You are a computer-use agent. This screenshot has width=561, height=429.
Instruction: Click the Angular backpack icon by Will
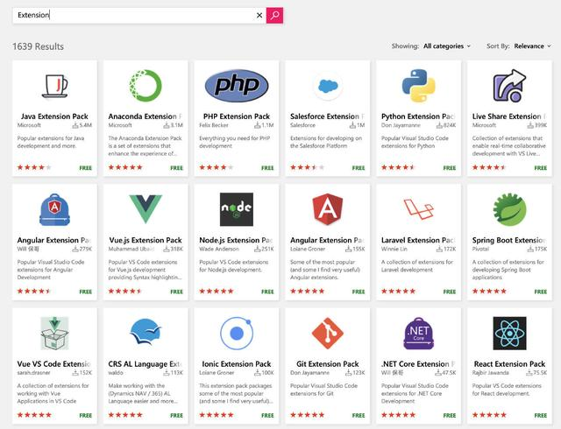tap(54, 209)
